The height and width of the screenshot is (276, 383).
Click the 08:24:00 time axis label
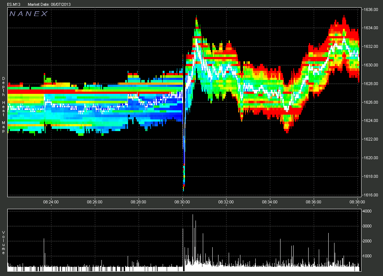(x=51, y=202)
